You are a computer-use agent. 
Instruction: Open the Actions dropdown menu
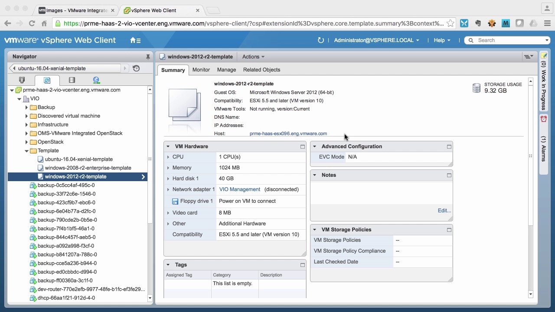(x=253, y=57)
